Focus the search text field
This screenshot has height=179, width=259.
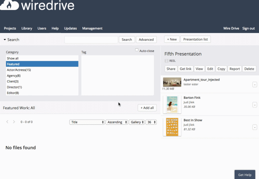[91, 40]
